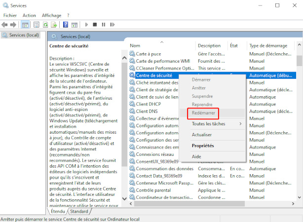Select Services (local) in the left tree
The width and height of the screenshot is (303, 222).
click(21, 35)
